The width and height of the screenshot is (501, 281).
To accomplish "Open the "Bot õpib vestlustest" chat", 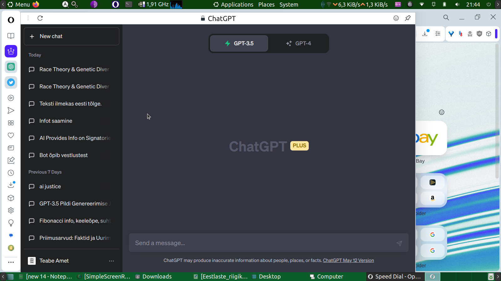I will tap(71, 155).
